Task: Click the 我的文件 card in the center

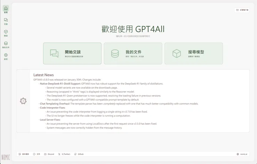Action: point(133,53)
